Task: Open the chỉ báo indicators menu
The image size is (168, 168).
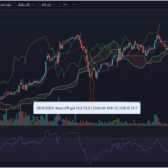Action: click(6, 5)
